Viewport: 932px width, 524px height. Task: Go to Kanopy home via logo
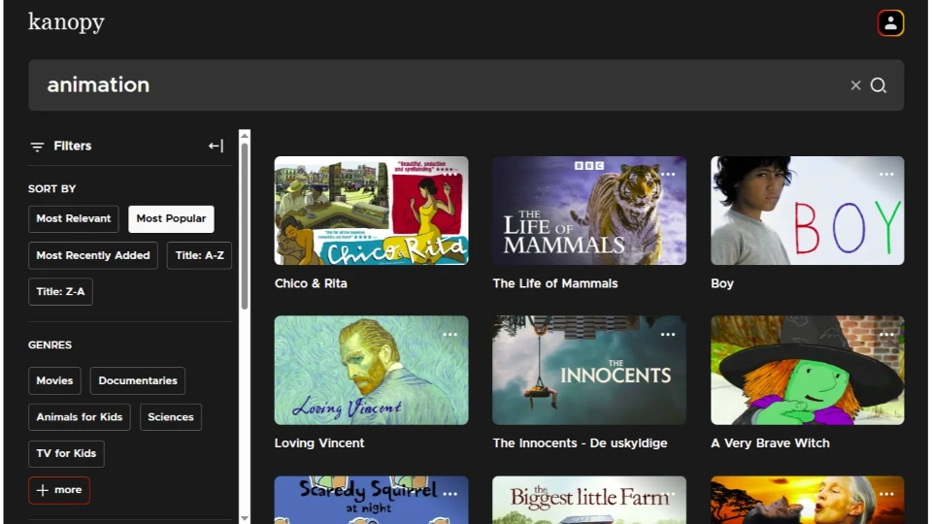pyautogui.click(x=66, y=22)
